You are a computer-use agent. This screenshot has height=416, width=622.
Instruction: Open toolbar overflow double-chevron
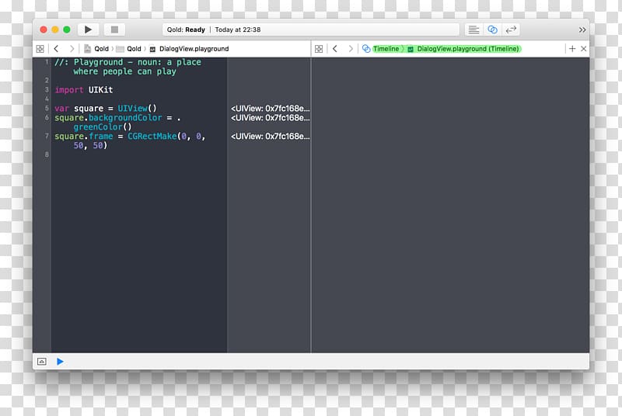582,30
